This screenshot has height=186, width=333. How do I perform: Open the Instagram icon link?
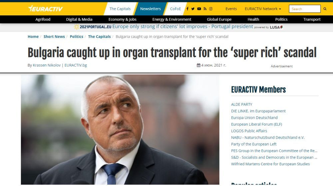click(211, 9)
